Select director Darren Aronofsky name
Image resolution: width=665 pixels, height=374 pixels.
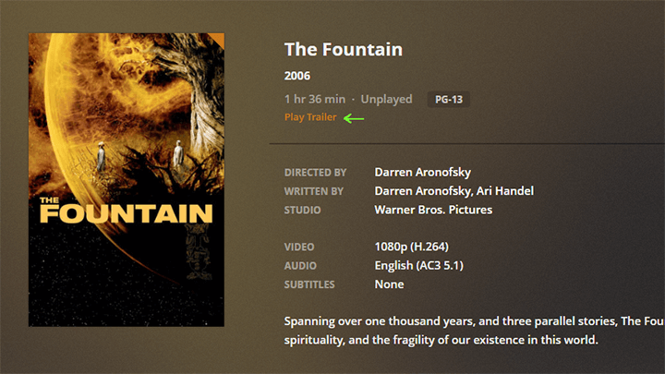tap(422, 172)
